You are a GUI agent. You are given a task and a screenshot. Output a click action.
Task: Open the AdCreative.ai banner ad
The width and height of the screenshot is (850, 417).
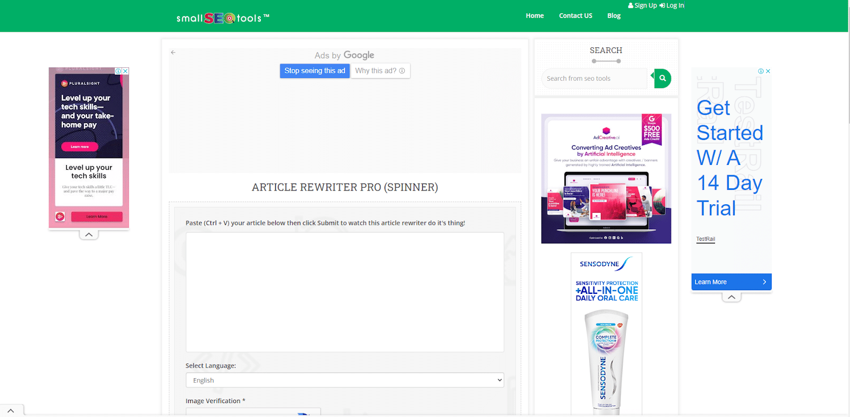[606, 178]
